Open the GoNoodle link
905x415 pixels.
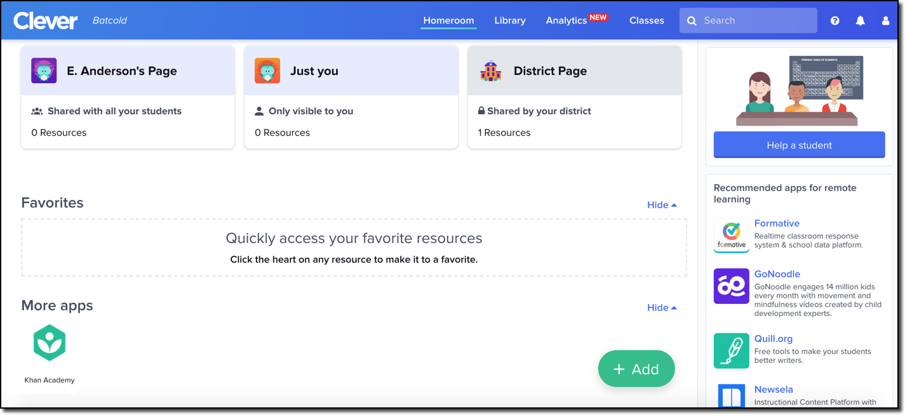coord(777,274)
